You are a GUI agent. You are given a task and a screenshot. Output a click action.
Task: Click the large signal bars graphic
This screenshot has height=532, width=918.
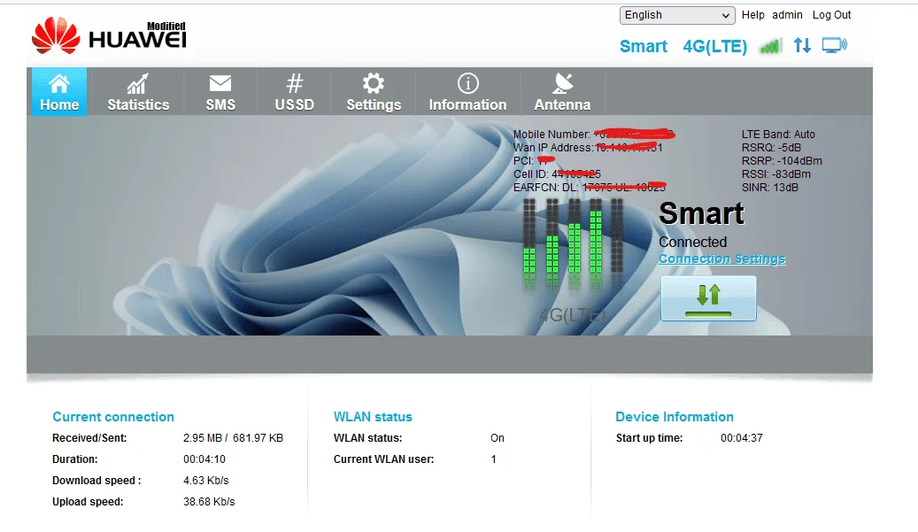point(573,244)
